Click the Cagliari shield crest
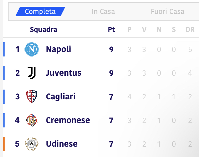Viewport: 199px width, 157px height. click(x=32, y=96)
